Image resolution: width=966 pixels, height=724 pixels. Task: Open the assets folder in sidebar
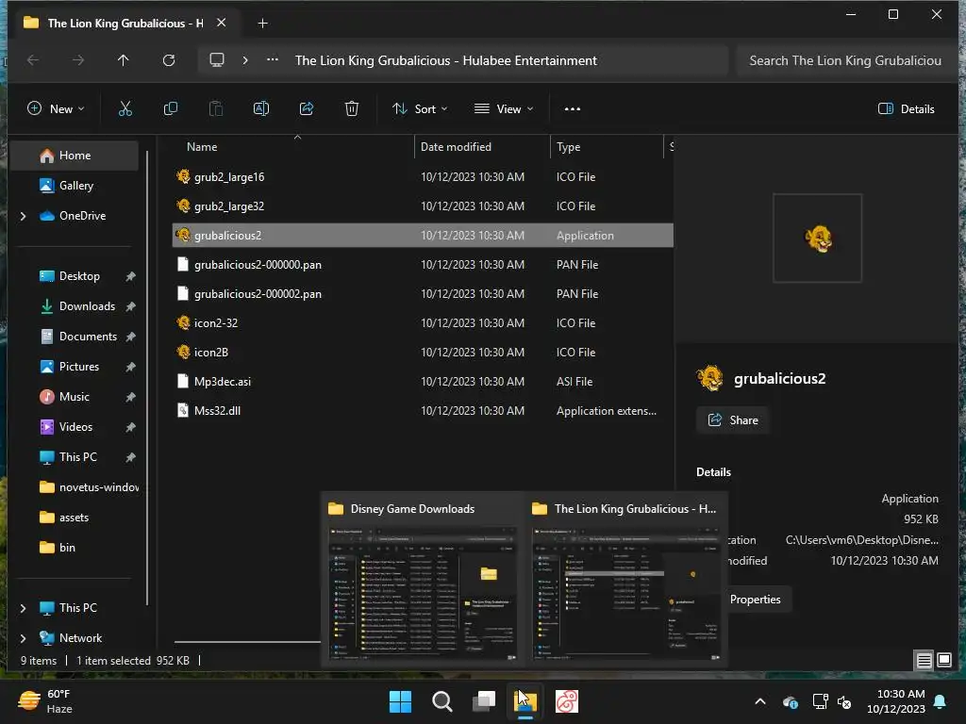75,518
